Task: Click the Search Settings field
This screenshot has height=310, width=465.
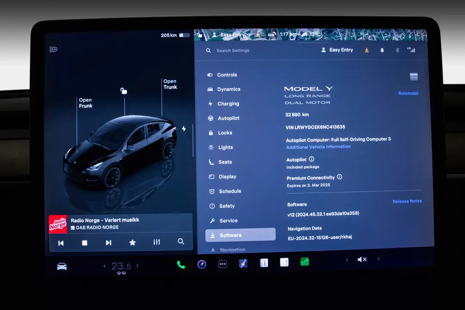Action: pyautogui.click(x=233, y=51)
